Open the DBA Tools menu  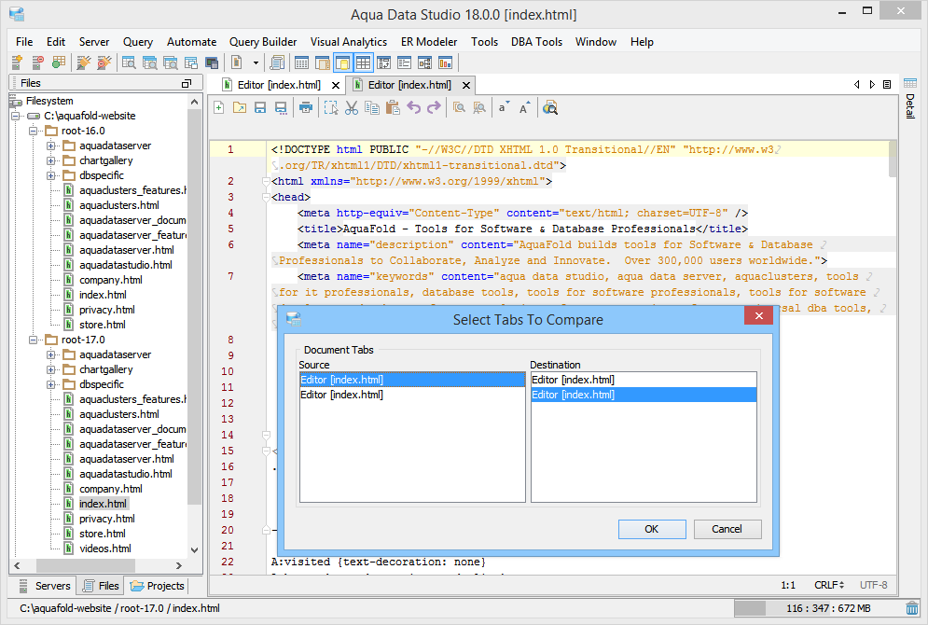(x=537, y=42)
